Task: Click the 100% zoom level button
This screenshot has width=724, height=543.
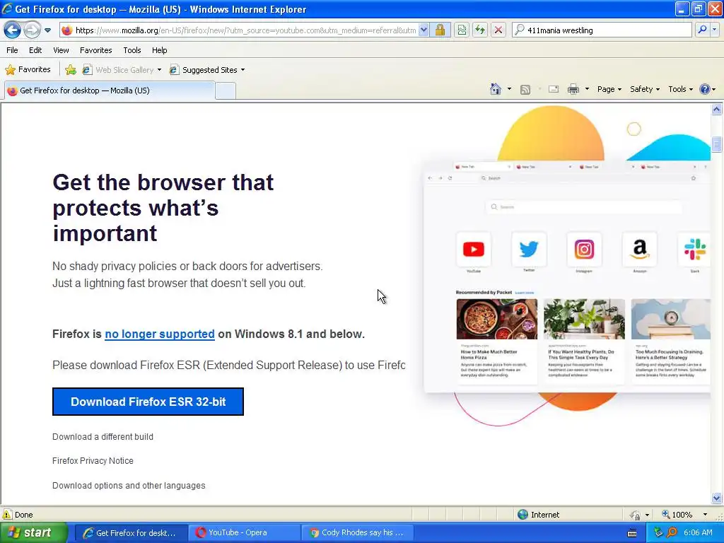Action: (677, 515)
